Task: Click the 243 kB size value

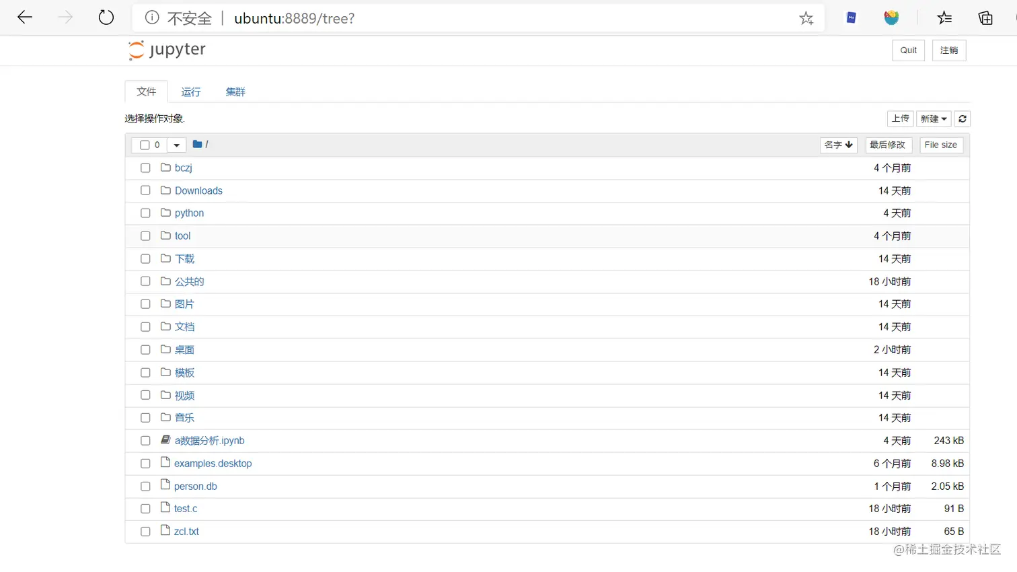Action: pos(949,440)
